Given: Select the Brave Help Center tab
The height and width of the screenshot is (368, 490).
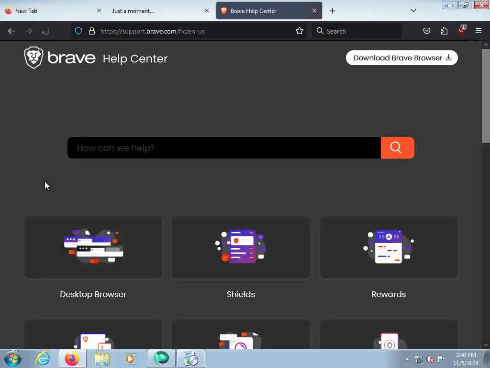Looking at the screenshot, I should tap(269, 11).
